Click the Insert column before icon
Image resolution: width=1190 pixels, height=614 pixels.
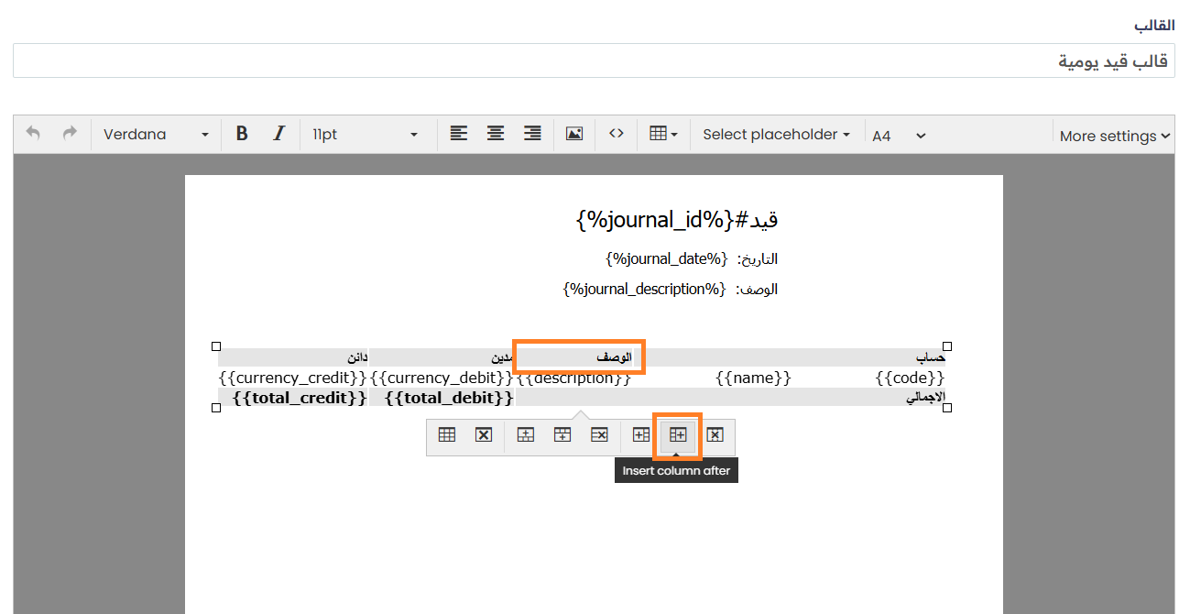641,435
